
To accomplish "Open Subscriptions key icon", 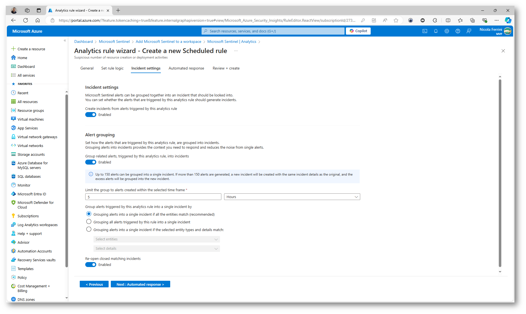I will coord(13,216).
